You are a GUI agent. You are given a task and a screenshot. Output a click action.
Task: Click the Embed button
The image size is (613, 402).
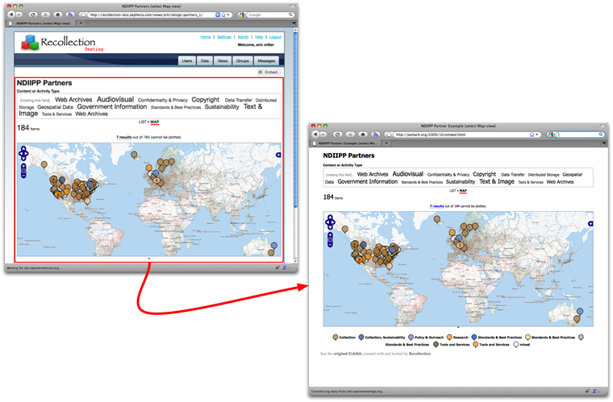click(x=268, y=73)
